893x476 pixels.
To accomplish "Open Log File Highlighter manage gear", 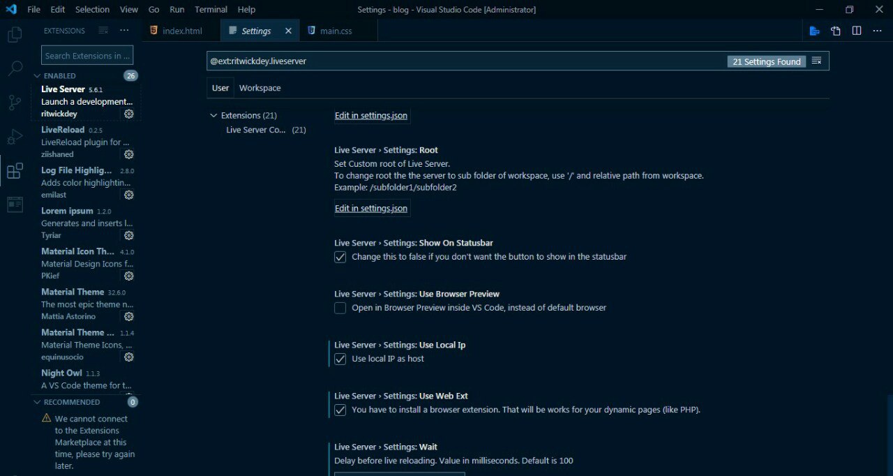I will click(129, 195).
